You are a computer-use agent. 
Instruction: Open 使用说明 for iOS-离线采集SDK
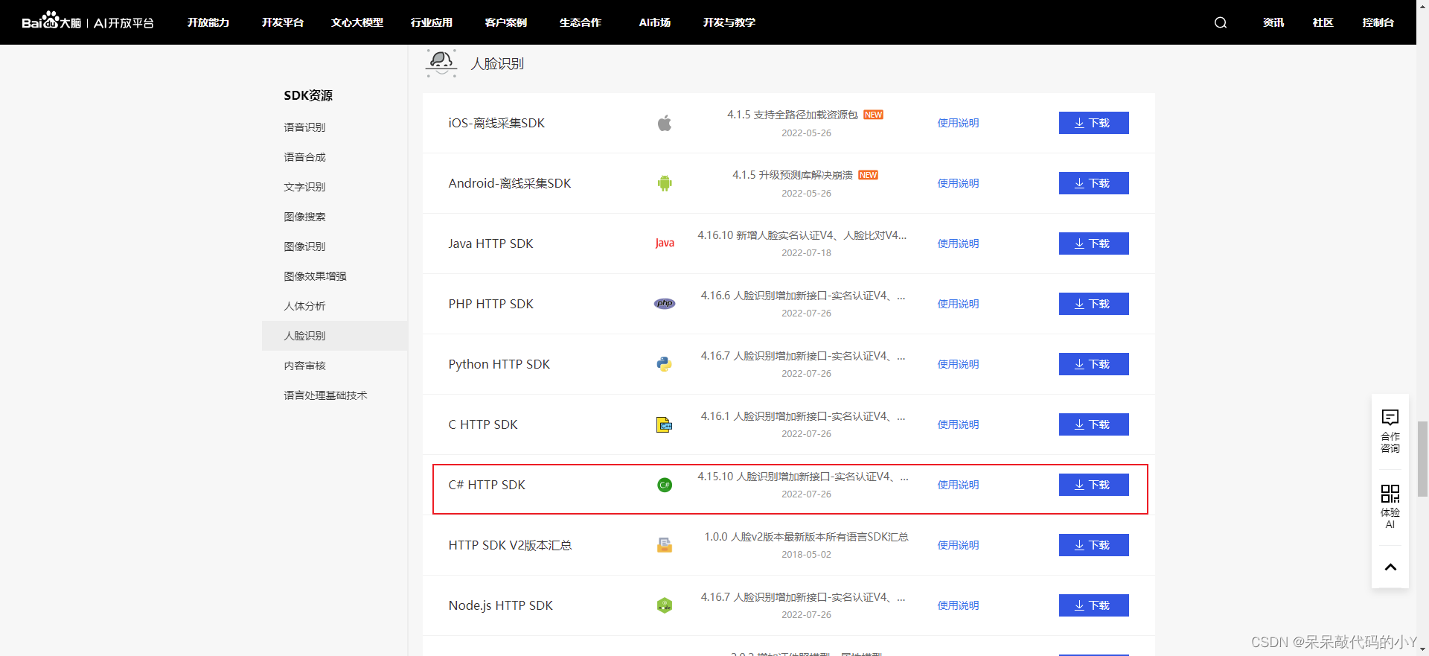(958, 123)
